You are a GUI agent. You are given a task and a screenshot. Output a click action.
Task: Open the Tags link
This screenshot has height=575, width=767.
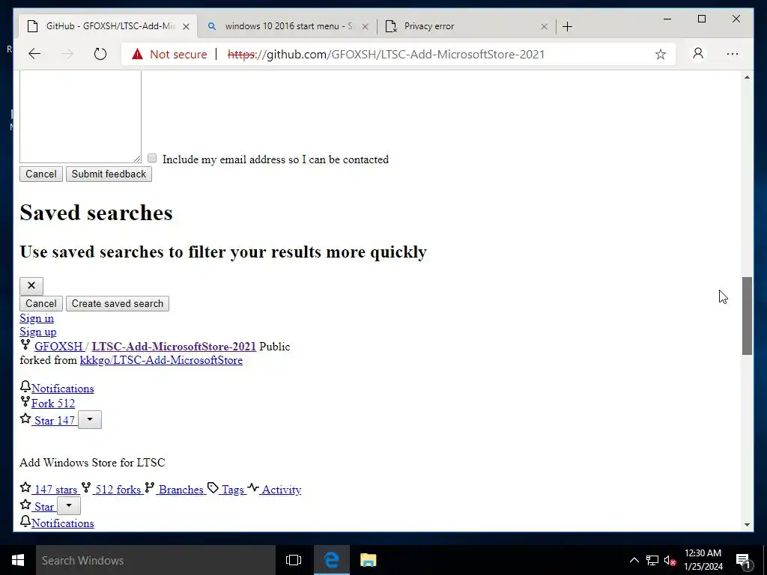(x=232, y=490)
